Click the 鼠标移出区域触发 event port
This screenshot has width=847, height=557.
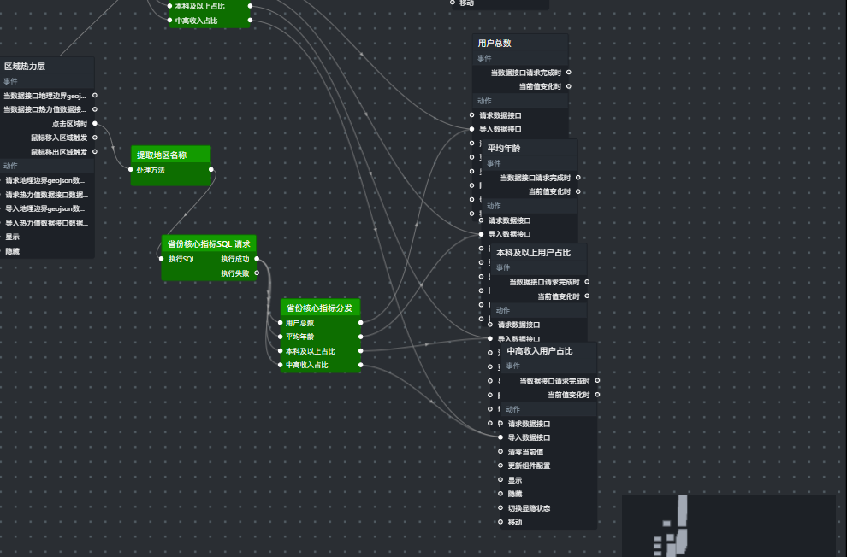pos(95,151)
